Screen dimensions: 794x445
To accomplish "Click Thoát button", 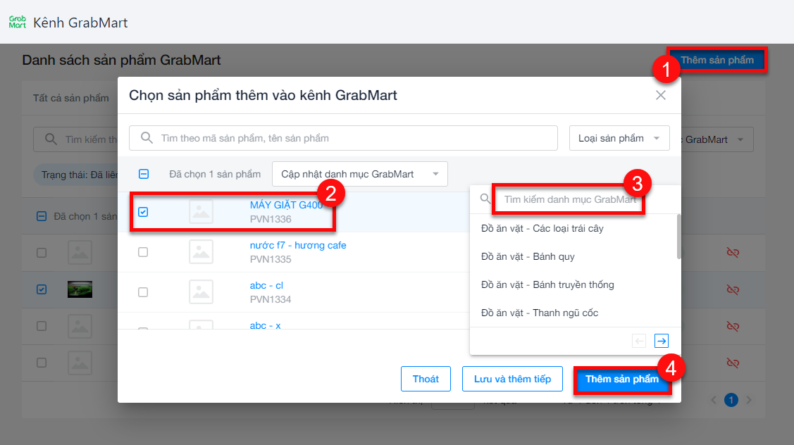I will (426, 379).
